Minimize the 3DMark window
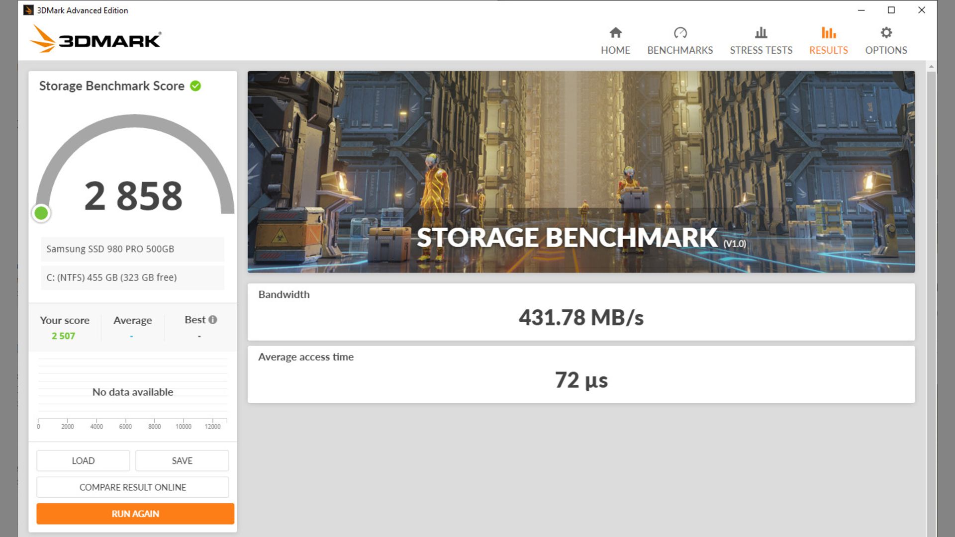 click(861, 10)
